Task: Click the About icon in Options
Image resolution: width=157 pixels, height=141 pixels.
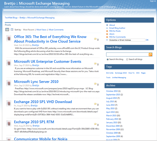Action: (107, 25)
